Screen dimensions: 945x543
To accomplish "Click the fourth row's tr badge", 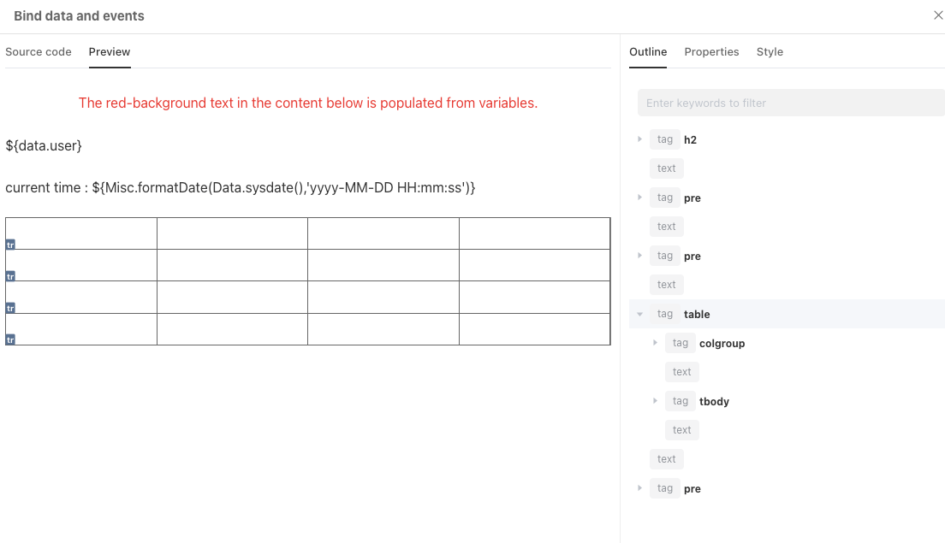I will (x=10, y=339).
